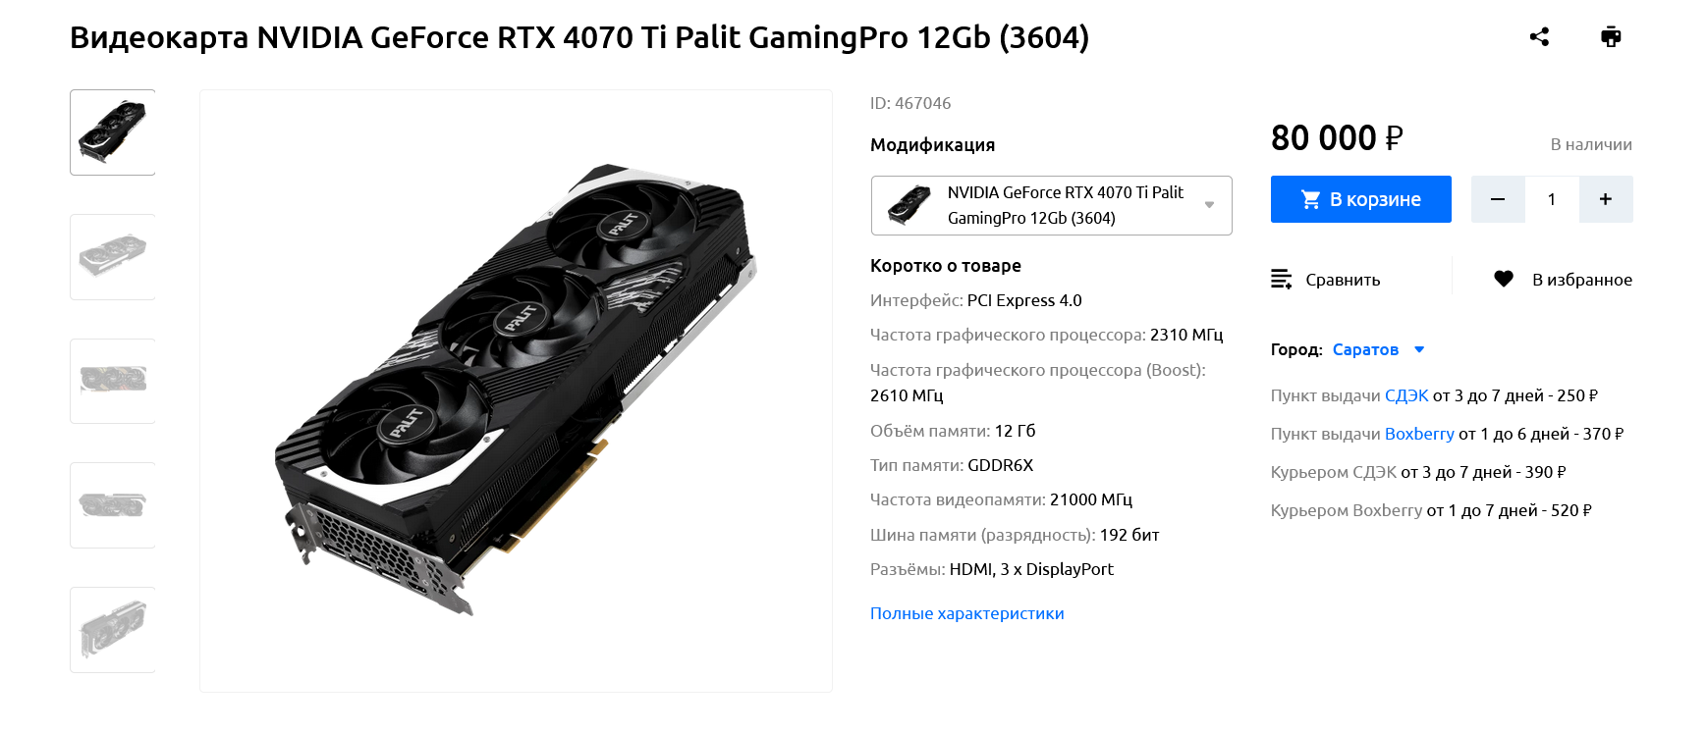Show the front-view third thumbnail
The image size is (1707, 733).
click(113, 381)
